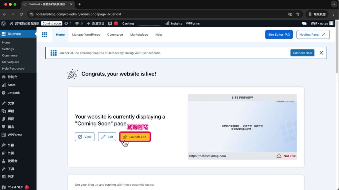This screenshot has height=190, width=339.
Task: Click the WordPress logo in the admin bar
Action: [3, 23]
